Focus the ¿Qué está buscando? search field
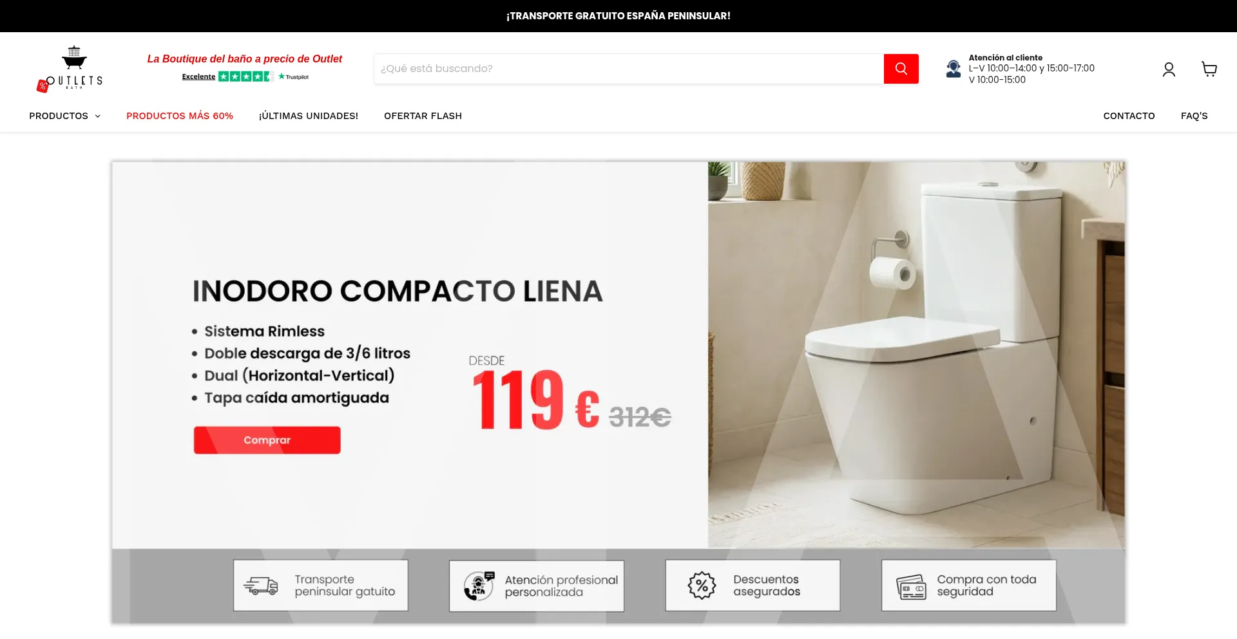 click(629, 69)
